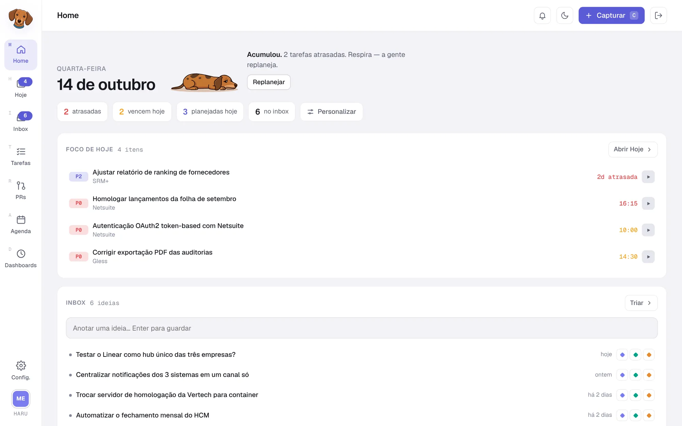The image size is (682, 426).
Task: Click the ME user avatar
Action: point(21,398)
